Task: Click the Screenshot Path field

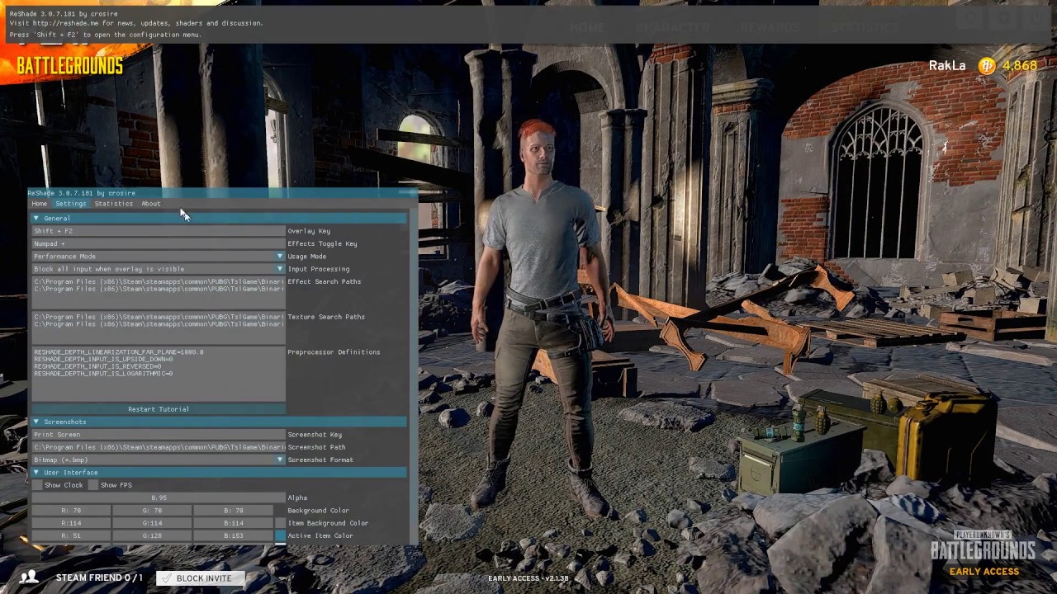Action: 159,447
